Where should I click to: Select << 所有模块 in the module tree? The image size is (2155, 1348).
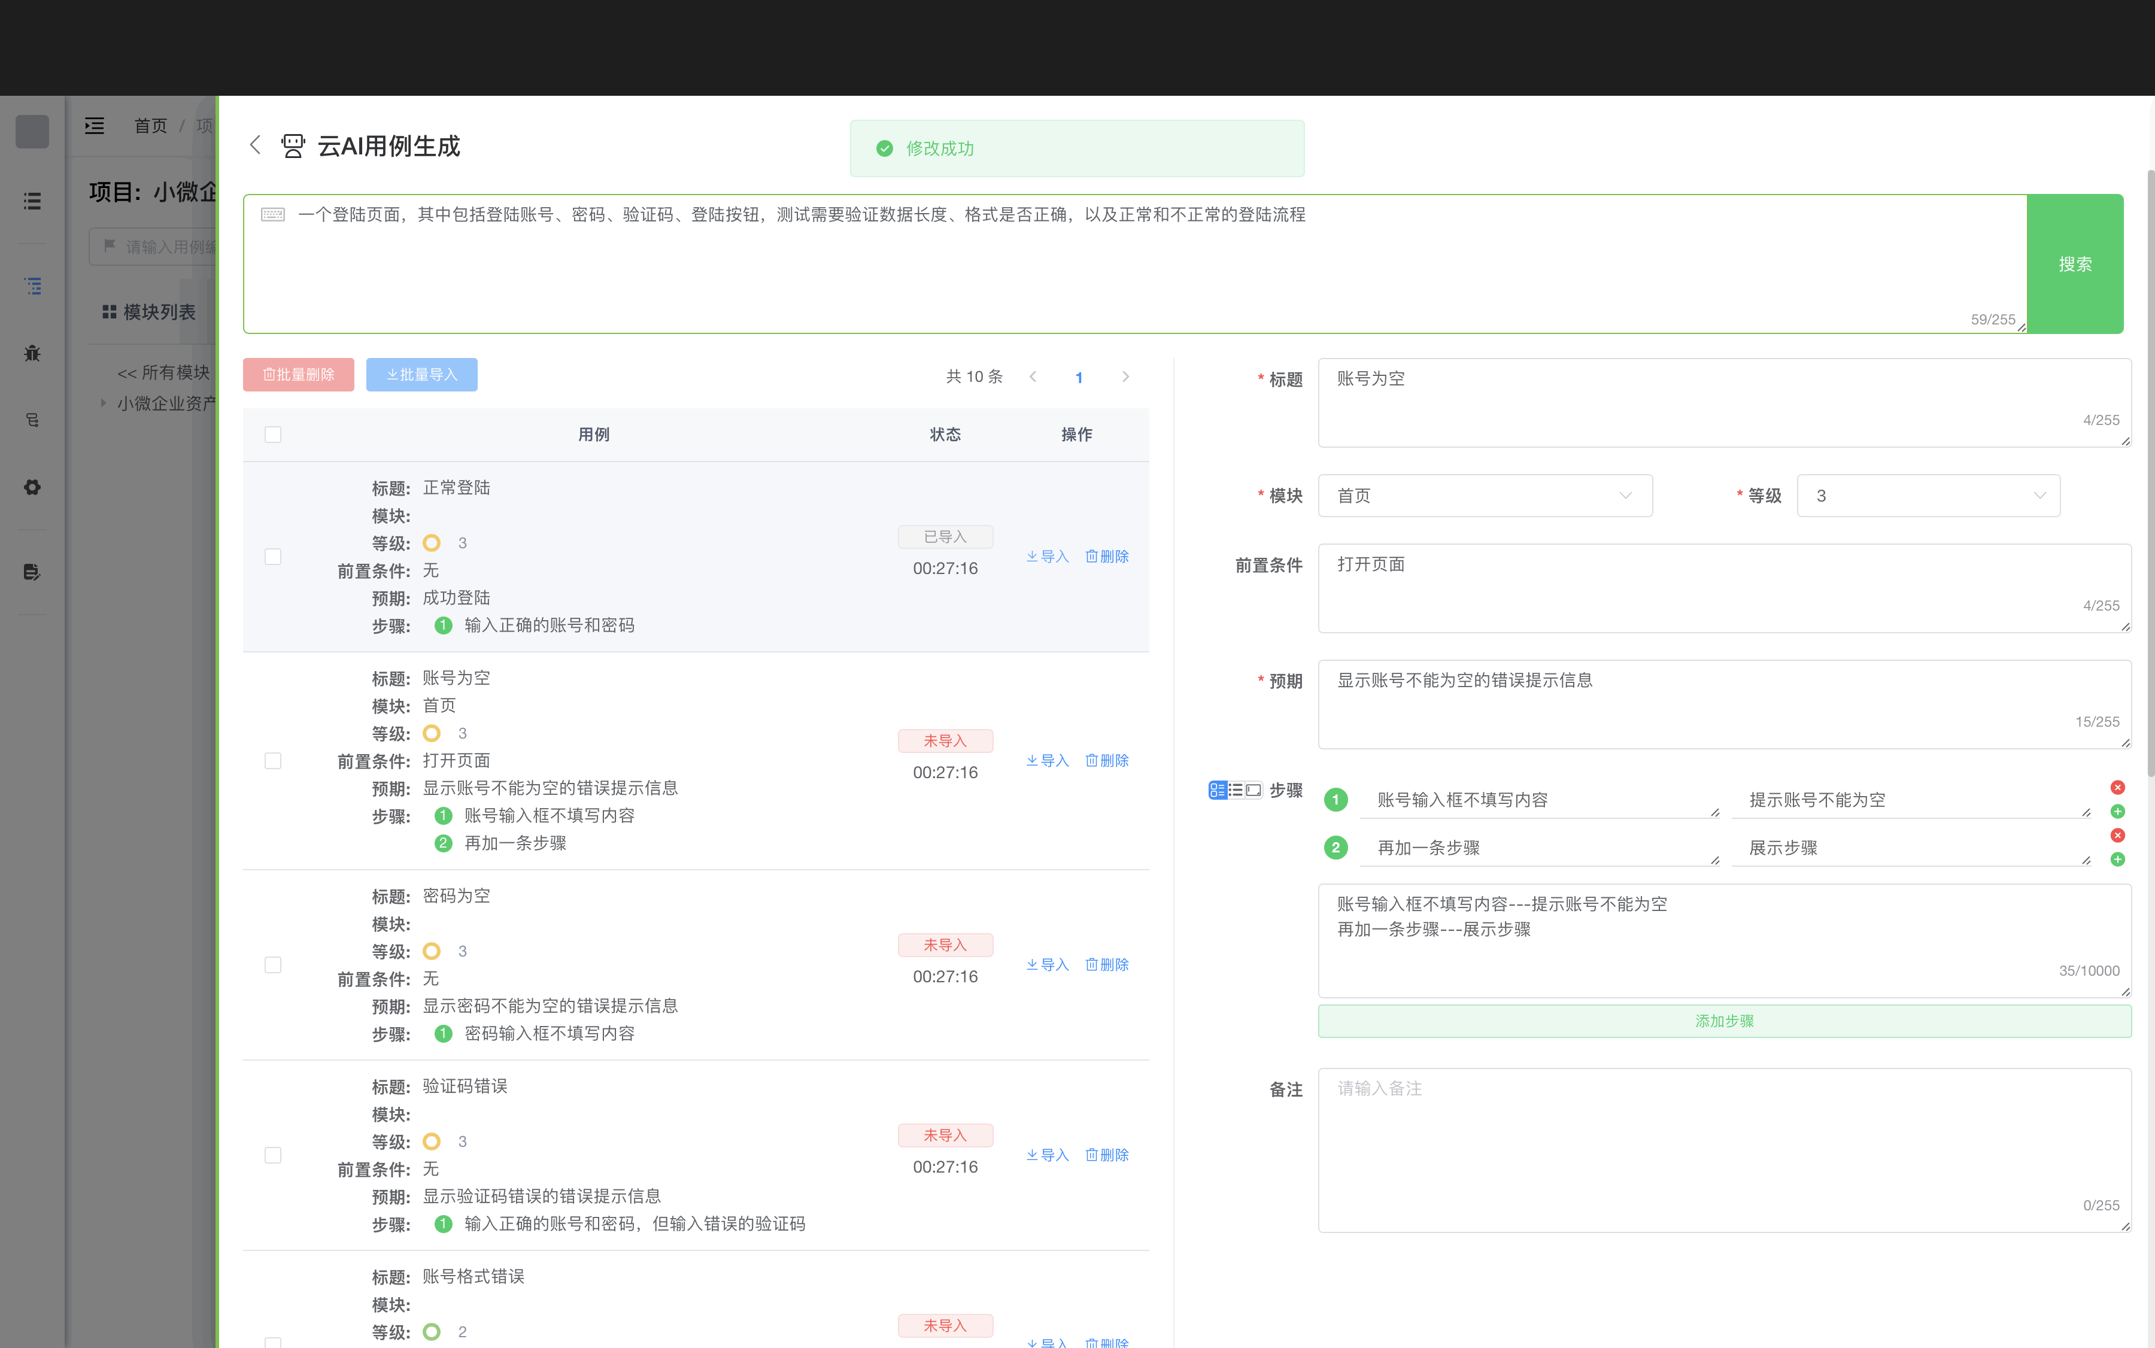[x=163, y=372]
